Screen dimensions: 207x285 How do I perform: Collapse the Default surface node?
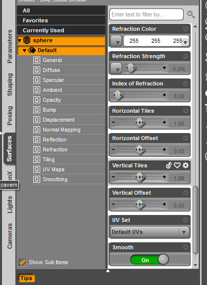click(24, 51)
